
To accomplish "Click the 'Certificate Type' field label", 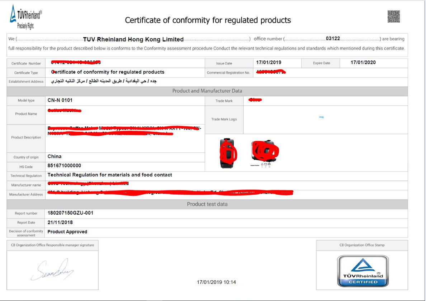I will [26, 73].
